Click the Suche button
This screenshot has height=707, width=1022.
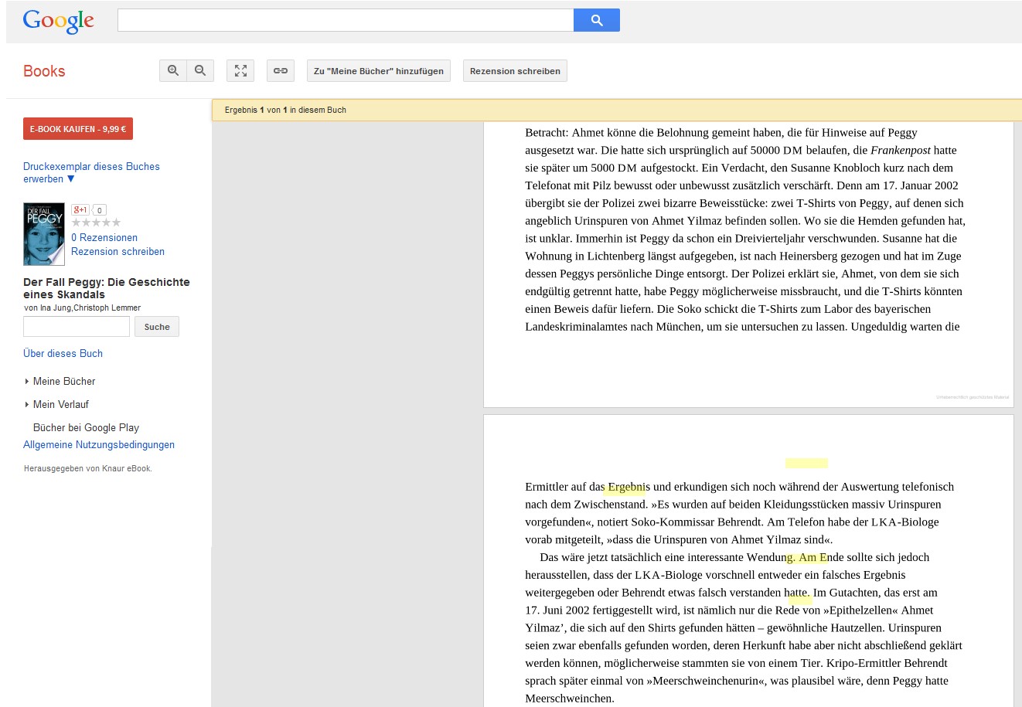pyautogui.click(x=157, y=327)
